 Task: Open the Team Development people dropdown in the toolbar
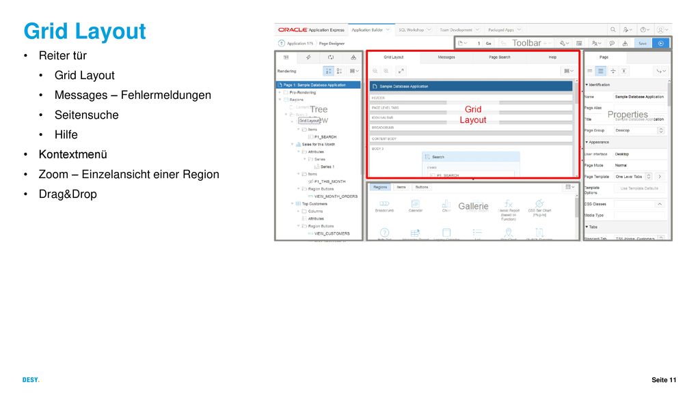click(x=596, y=43)
